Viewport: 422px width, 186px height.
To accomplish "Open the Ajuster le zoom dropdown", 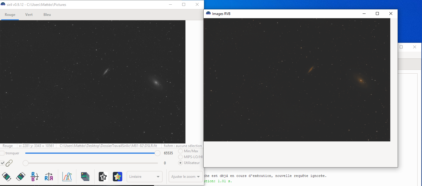I will click(x=185, y=177).
